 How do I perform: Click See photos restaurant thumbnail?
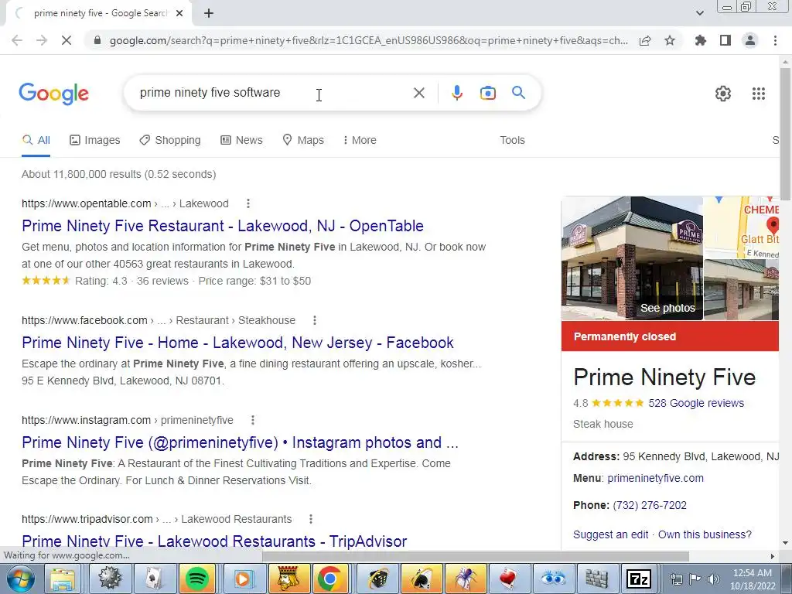click(x=632, y=258)
